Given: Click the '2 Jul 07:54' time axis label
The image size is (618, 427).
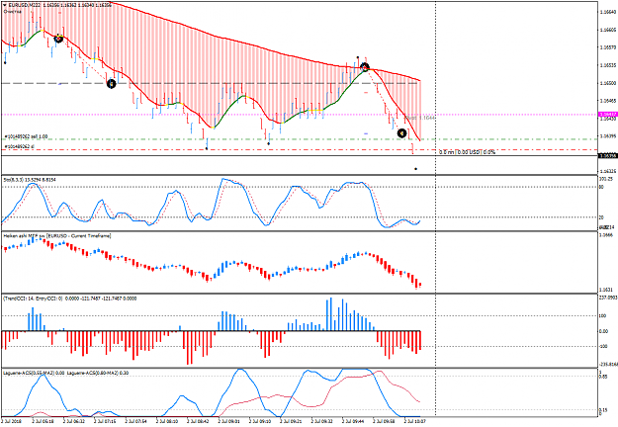Looking at the screenshot, I should pos(136,421).
